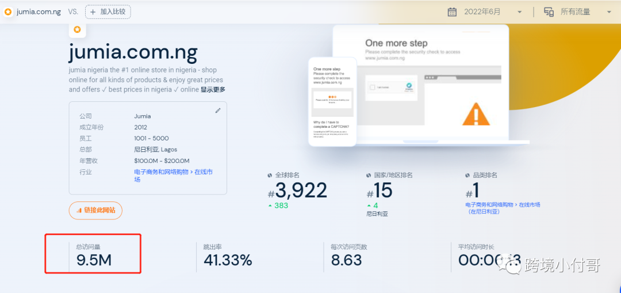Viewport: 621px width, 293px height.
Task: Click the devices icon beside 所有流量
Action: (x=549, y=12)
